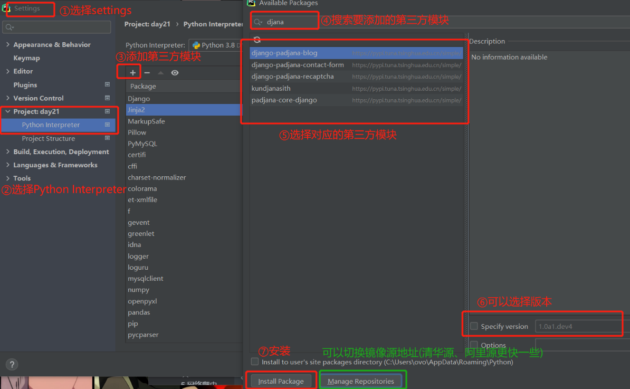This screenshot has width=630, height=389.
Task: Select django-padjana-recaptcha package
Action: 356,77
